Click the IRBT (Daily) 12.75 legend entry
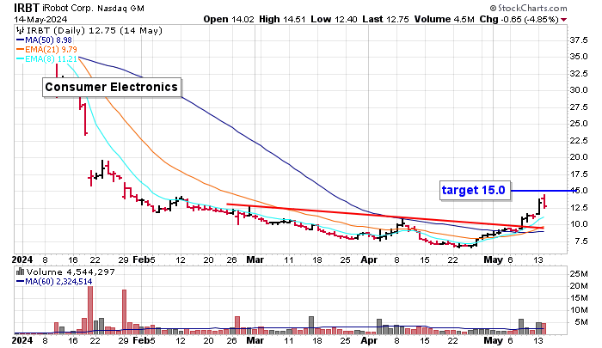The height and width of the screenshot is (348, 602). coord(94,30)
